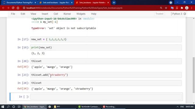The height and width of the screenshot is (109, 195).
Task: Click the {1, 2, 3} print output
Action: click(x=38, y=53)
